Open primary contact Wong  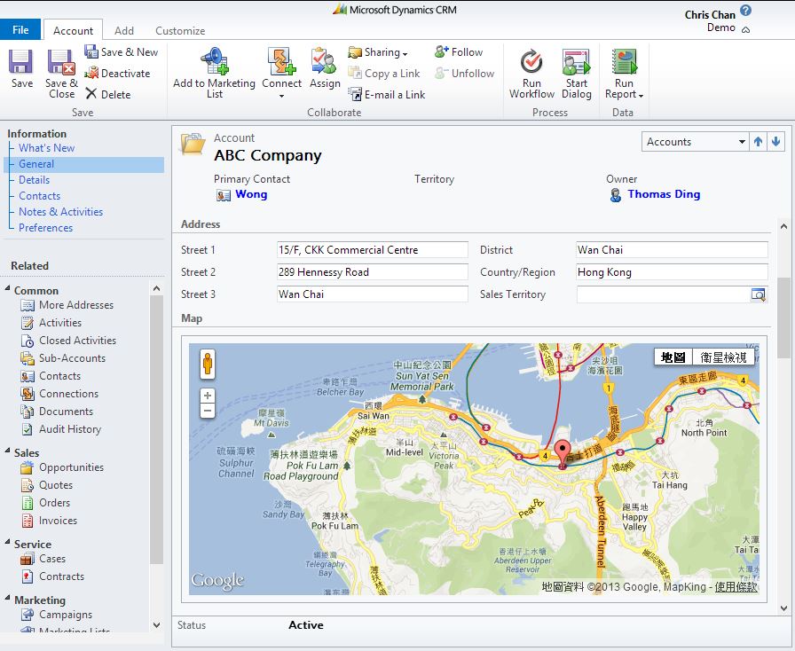tap(251, 194)
